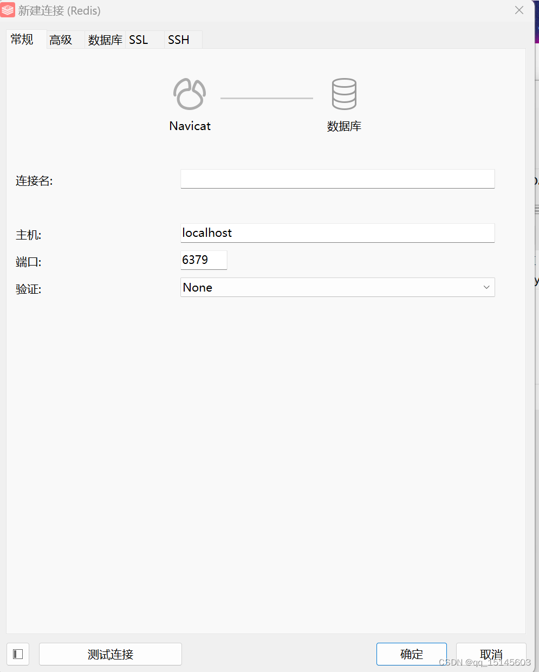Open the 数据库 tab
This screenshot has width=539, height=672.
point(105,40)
